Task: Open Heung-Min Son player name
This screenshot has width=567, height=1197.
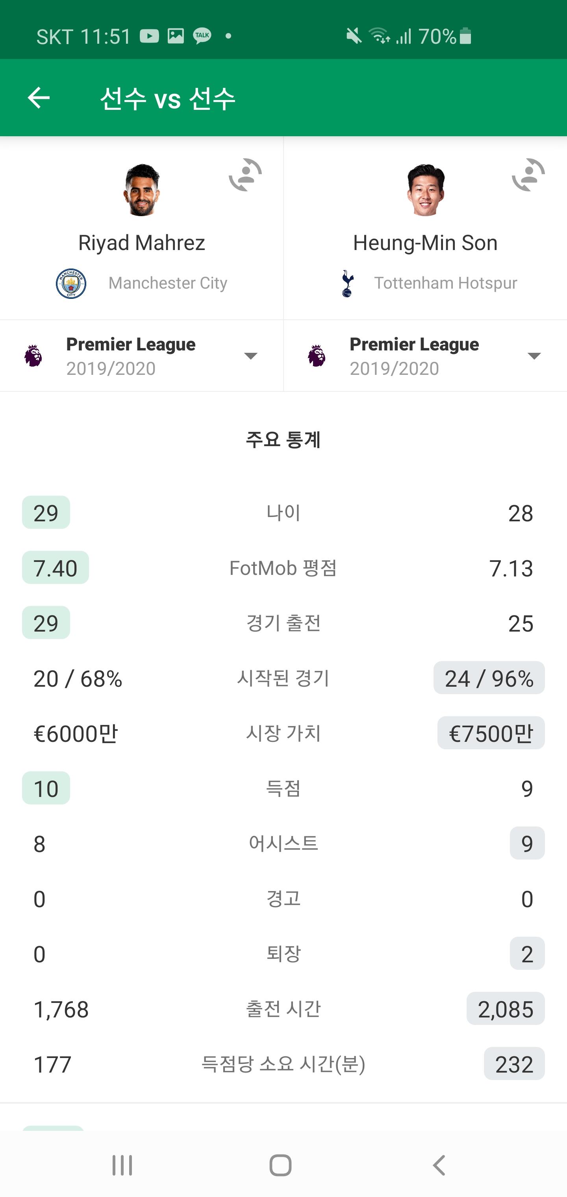Action: [425, 243]
